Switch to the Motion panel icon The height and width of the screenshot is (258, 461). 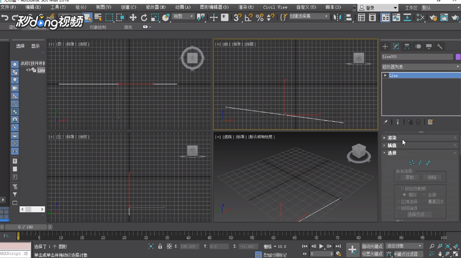[x=418, y=46]
